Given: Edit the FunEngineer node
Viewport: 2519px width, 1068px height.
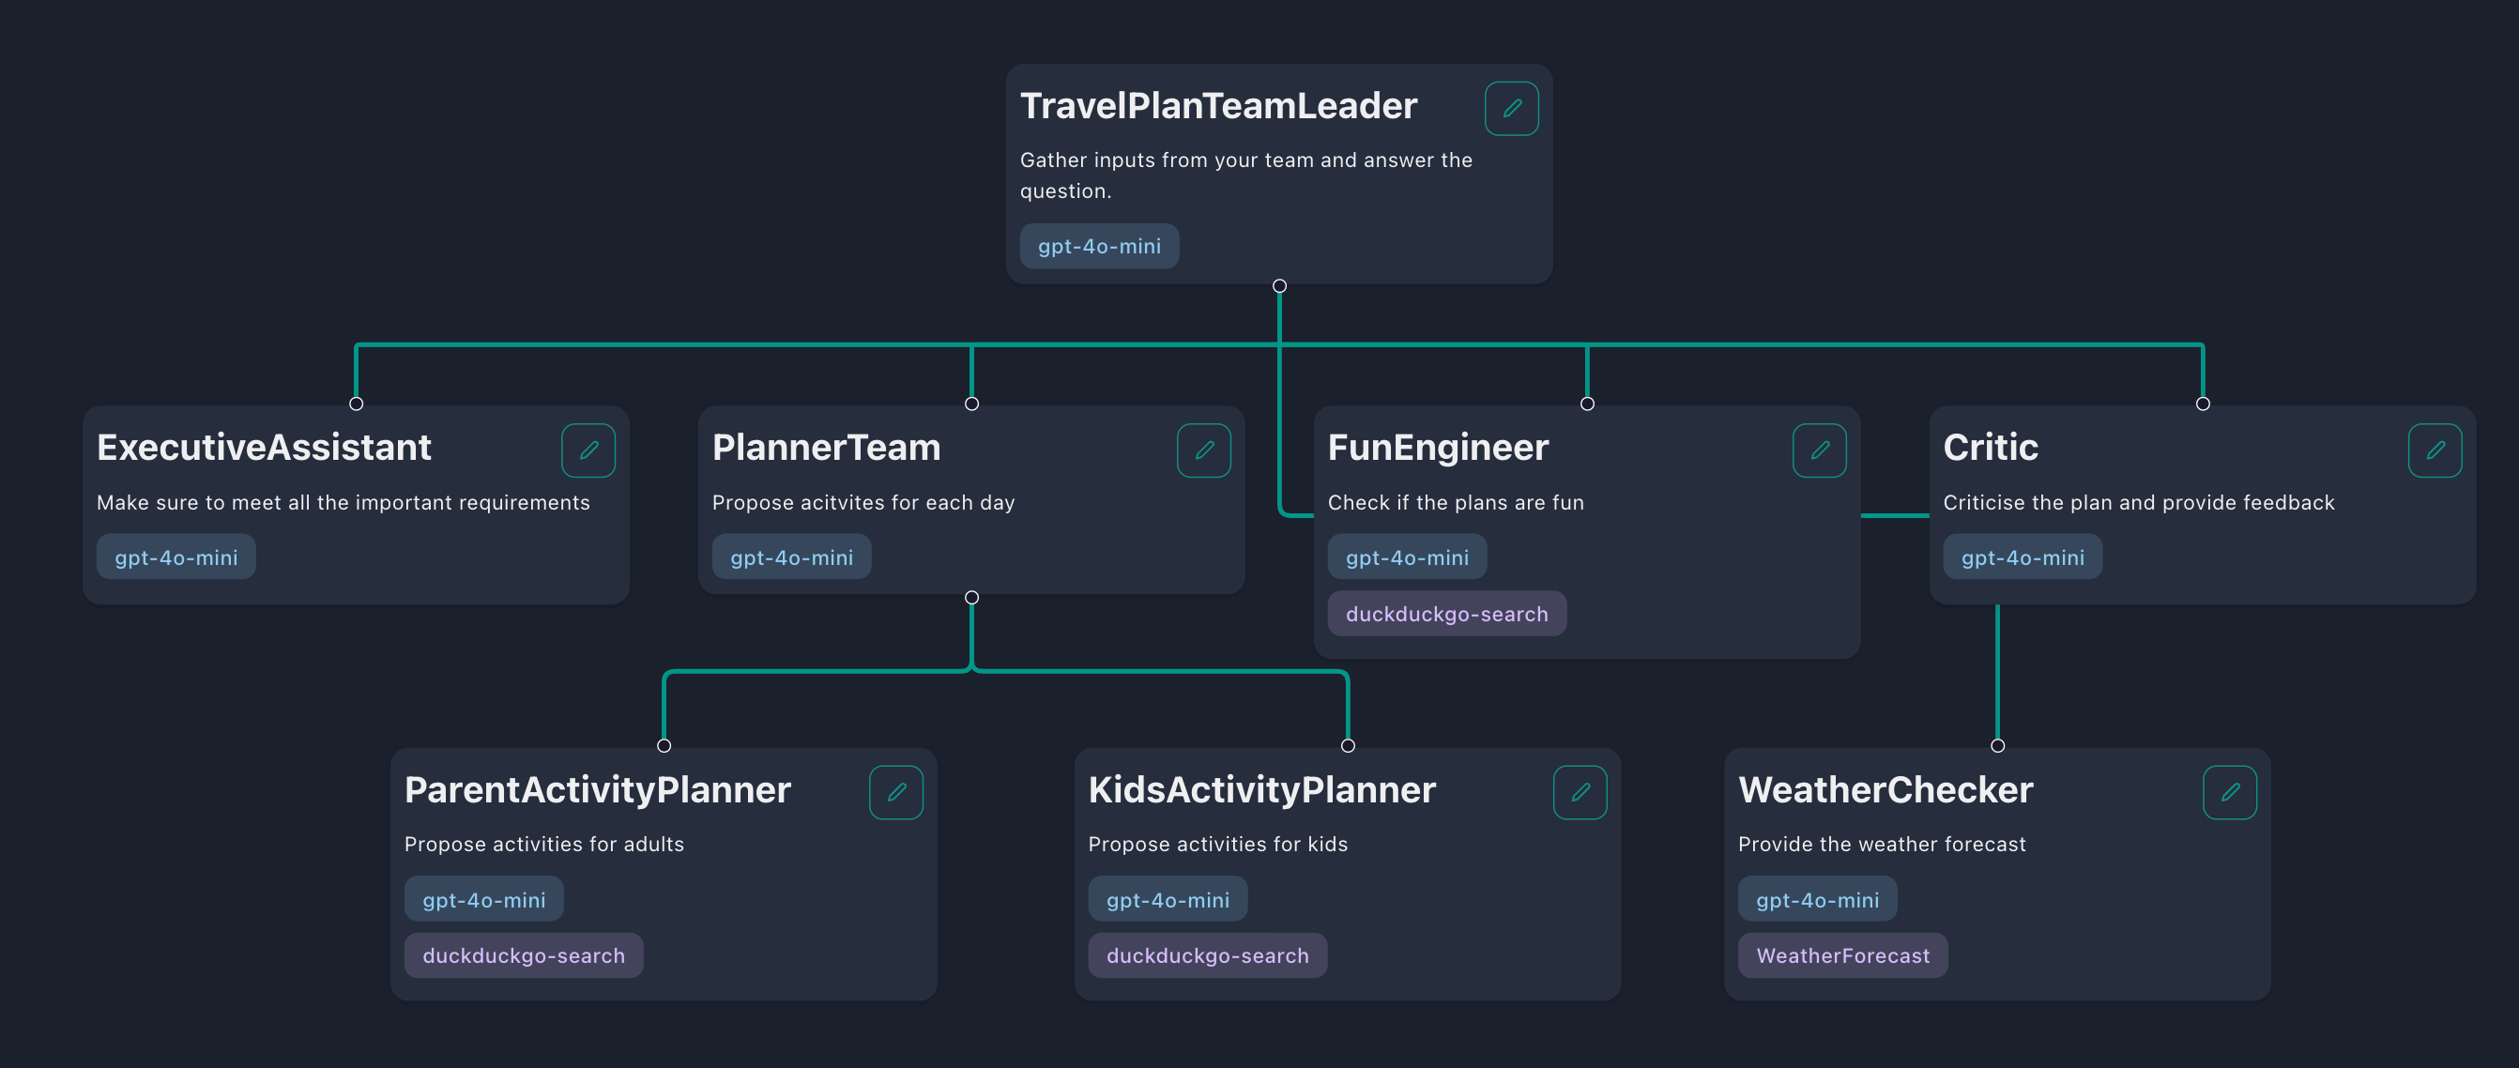Looking at the screenshot, I should (1819, 450).
